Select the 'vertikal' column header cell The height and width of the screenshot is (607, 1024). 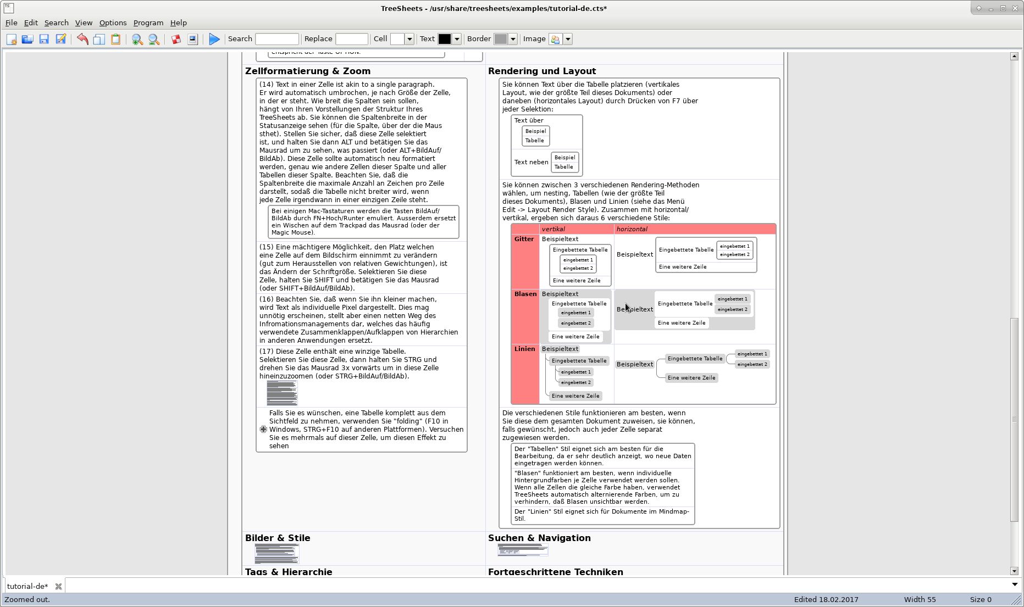[576, 229]
